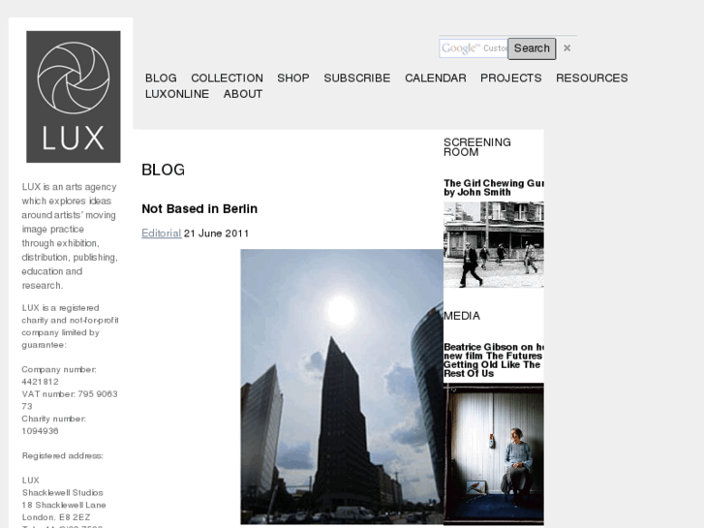Click the SCREENING ROOM heading
The height and width of the screenshot is (528, 704).
click(476, 147)
